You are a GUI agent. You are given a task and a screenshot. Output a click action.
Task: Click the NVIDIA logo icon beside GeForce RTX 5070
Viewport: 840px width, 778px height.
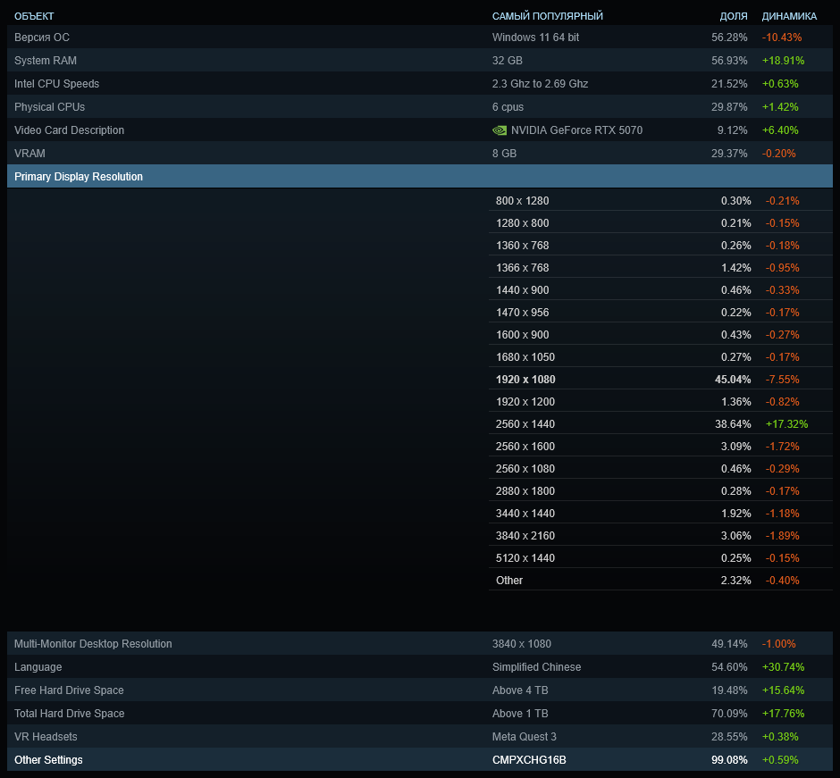(500, 130)
